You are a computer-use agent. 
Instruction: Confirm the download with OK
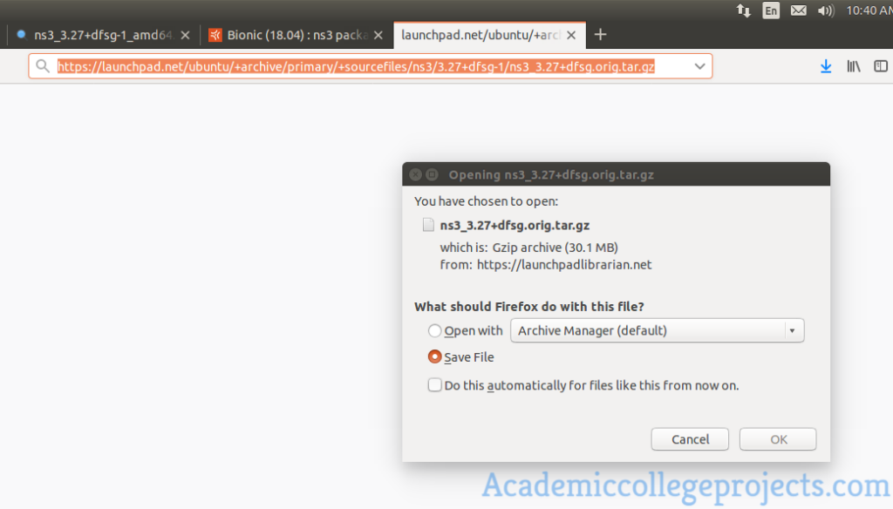[778, 439]
